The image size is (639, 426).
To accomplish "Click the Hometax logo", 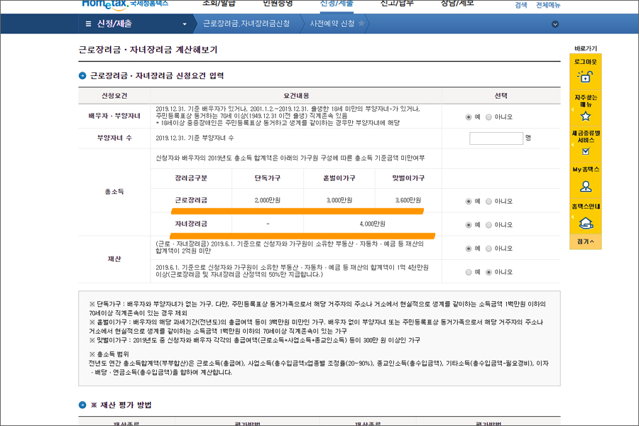I will click(x=125, y=4).
